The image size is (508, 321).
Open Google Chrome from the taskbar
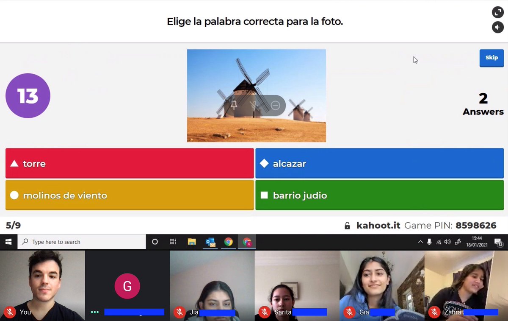click(229, 242)
